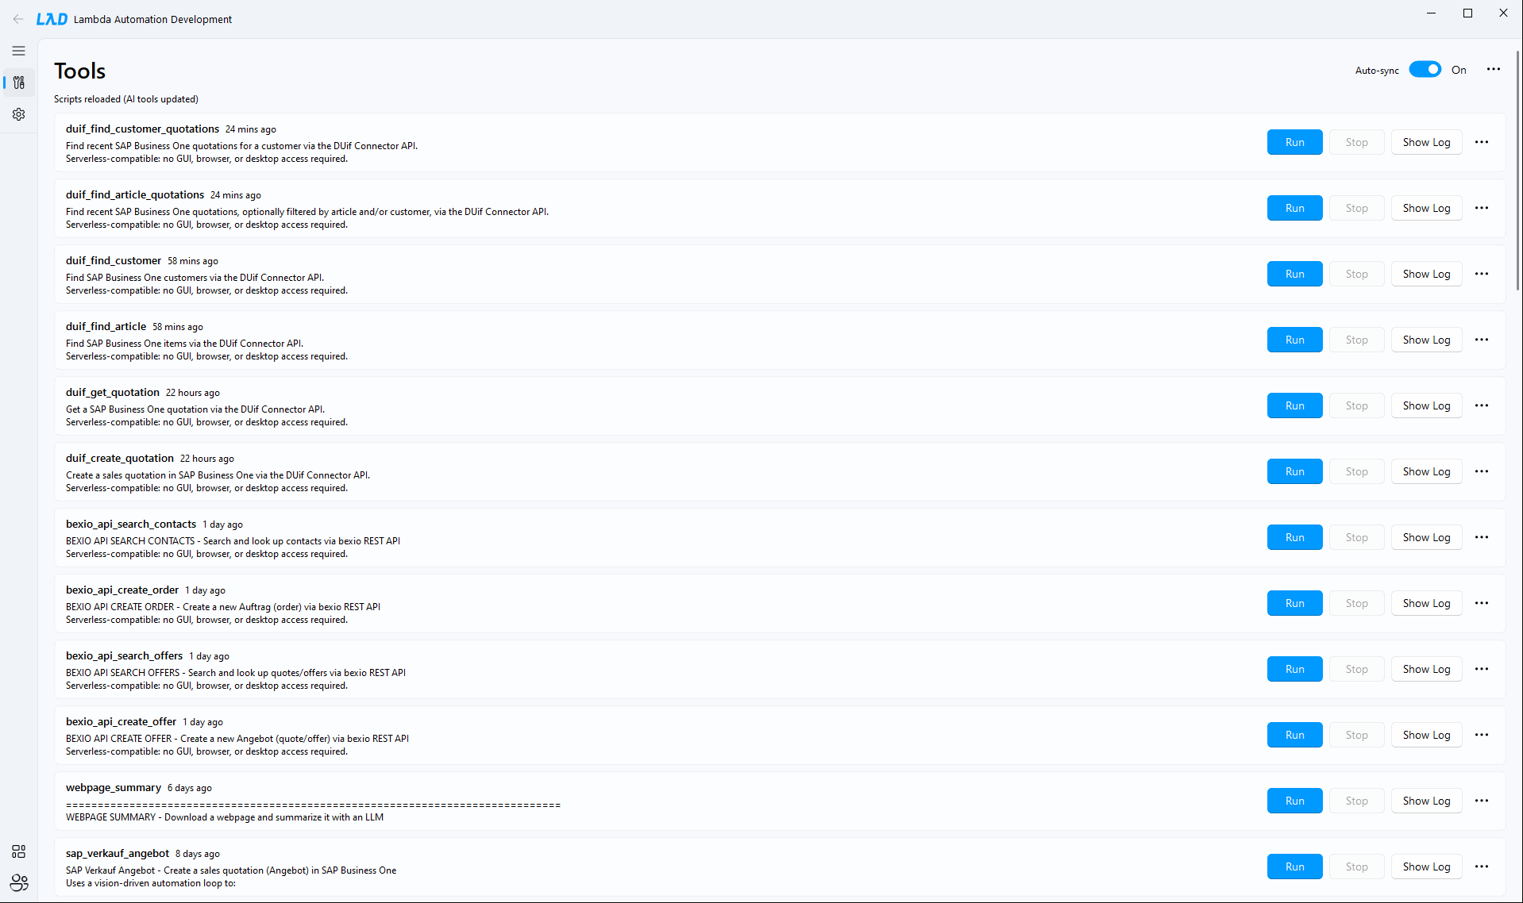The image size is (1523, 903).
Task: Open the apps grid icon at sidebar bottom
Action: pos(18,851)
